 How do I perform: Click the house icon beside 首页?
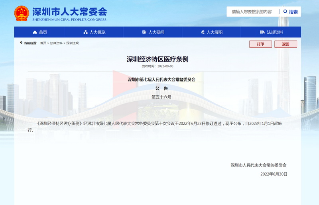pos(35,32)
